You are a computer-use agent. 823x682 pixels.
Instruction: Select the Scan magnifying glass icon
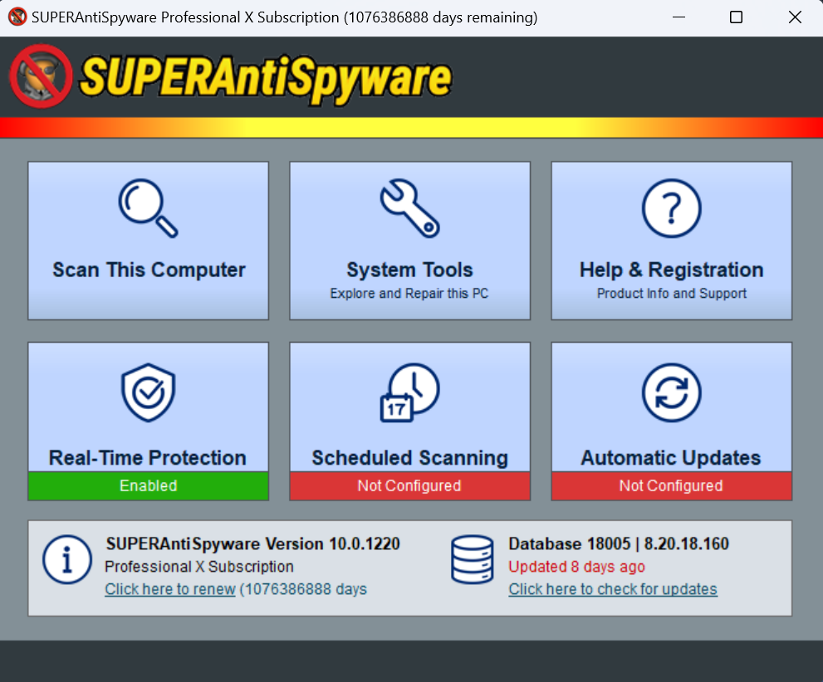tap(148, 209)
